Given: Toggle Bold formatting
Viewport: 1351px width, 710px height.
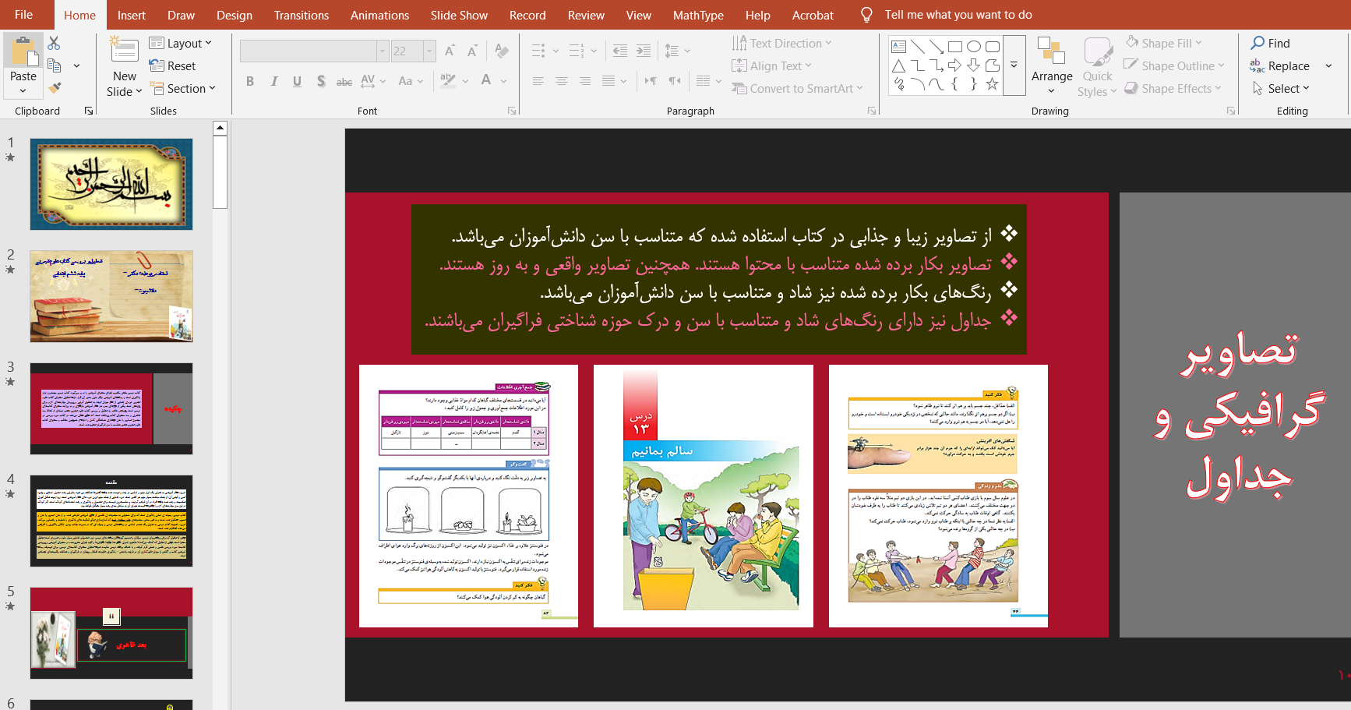Looking at the screenshot, I should pos(250,81).
